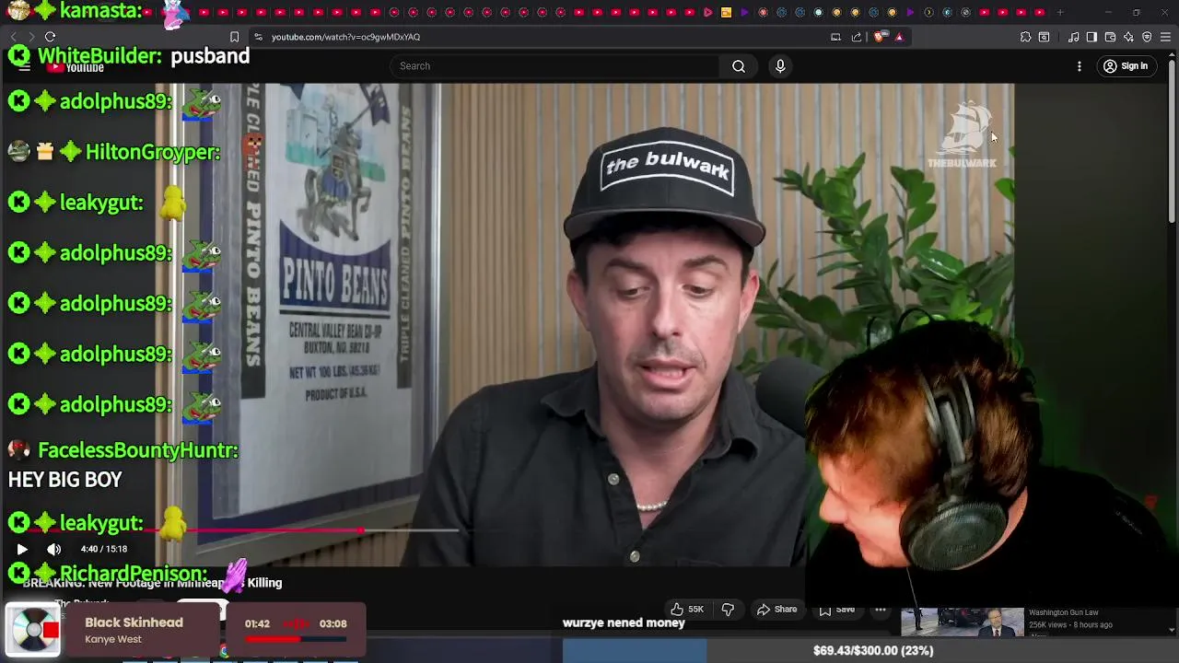The image size is (1179, 663).
Task: Open the YouTube guide hamburger menu
Action: point(24,67)
